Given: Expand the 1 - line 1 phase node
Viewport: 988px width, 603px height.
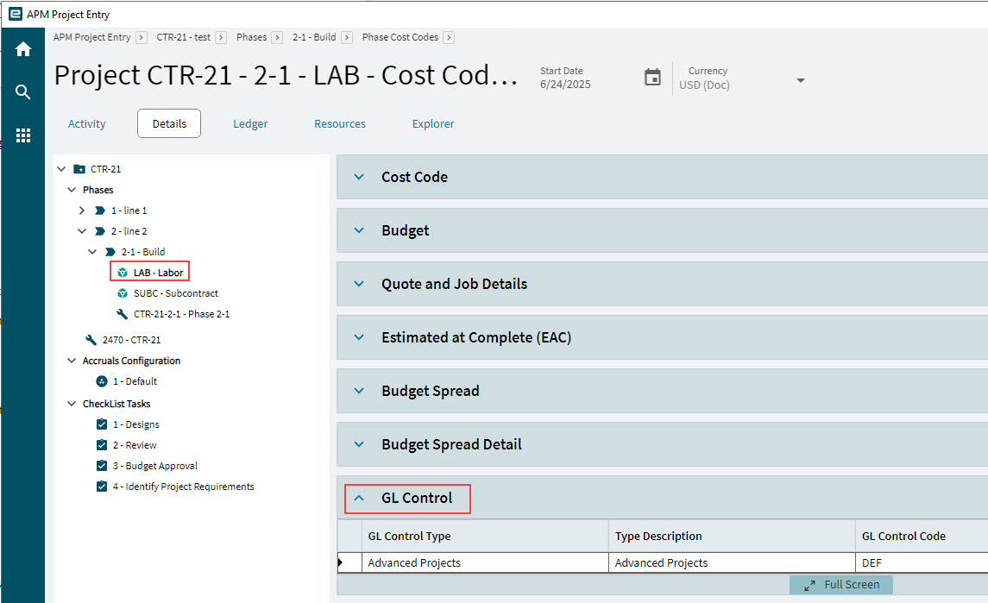Looking at the screenshot, I should click(82, 210).
